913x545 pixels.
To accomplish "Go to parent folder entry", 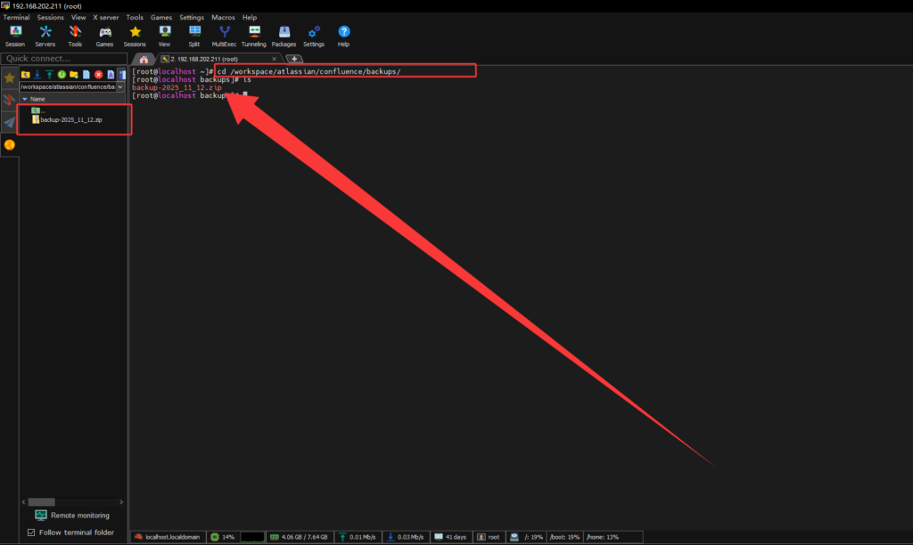I will pyautogui.click(x=37, y=110).
